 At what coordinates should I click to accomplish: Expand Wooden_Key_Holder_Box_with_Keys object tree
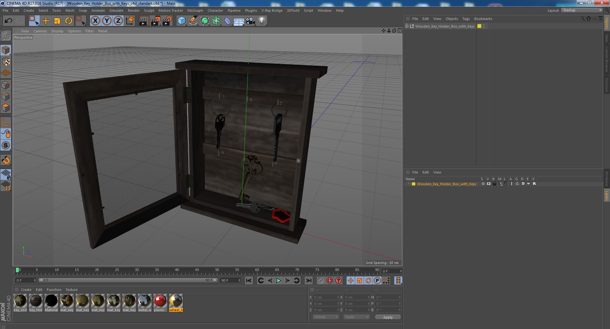[x=407, y=26]
